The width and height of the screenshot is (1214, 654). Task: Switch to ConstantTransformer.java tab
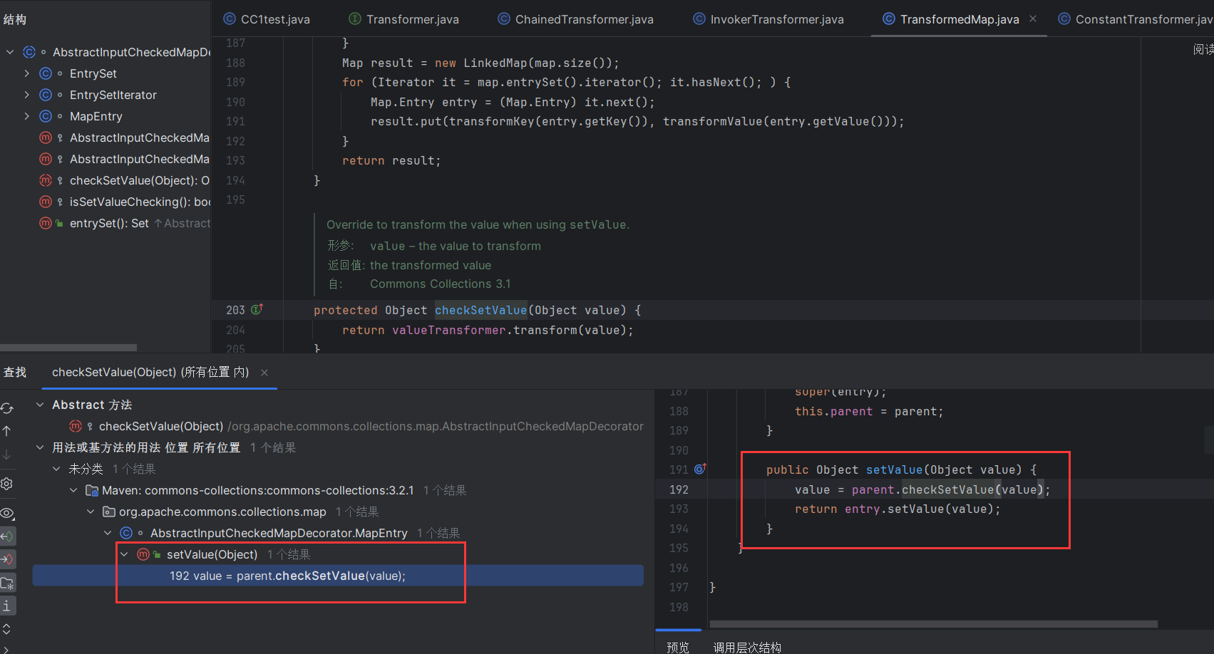tap(1136, 19)
